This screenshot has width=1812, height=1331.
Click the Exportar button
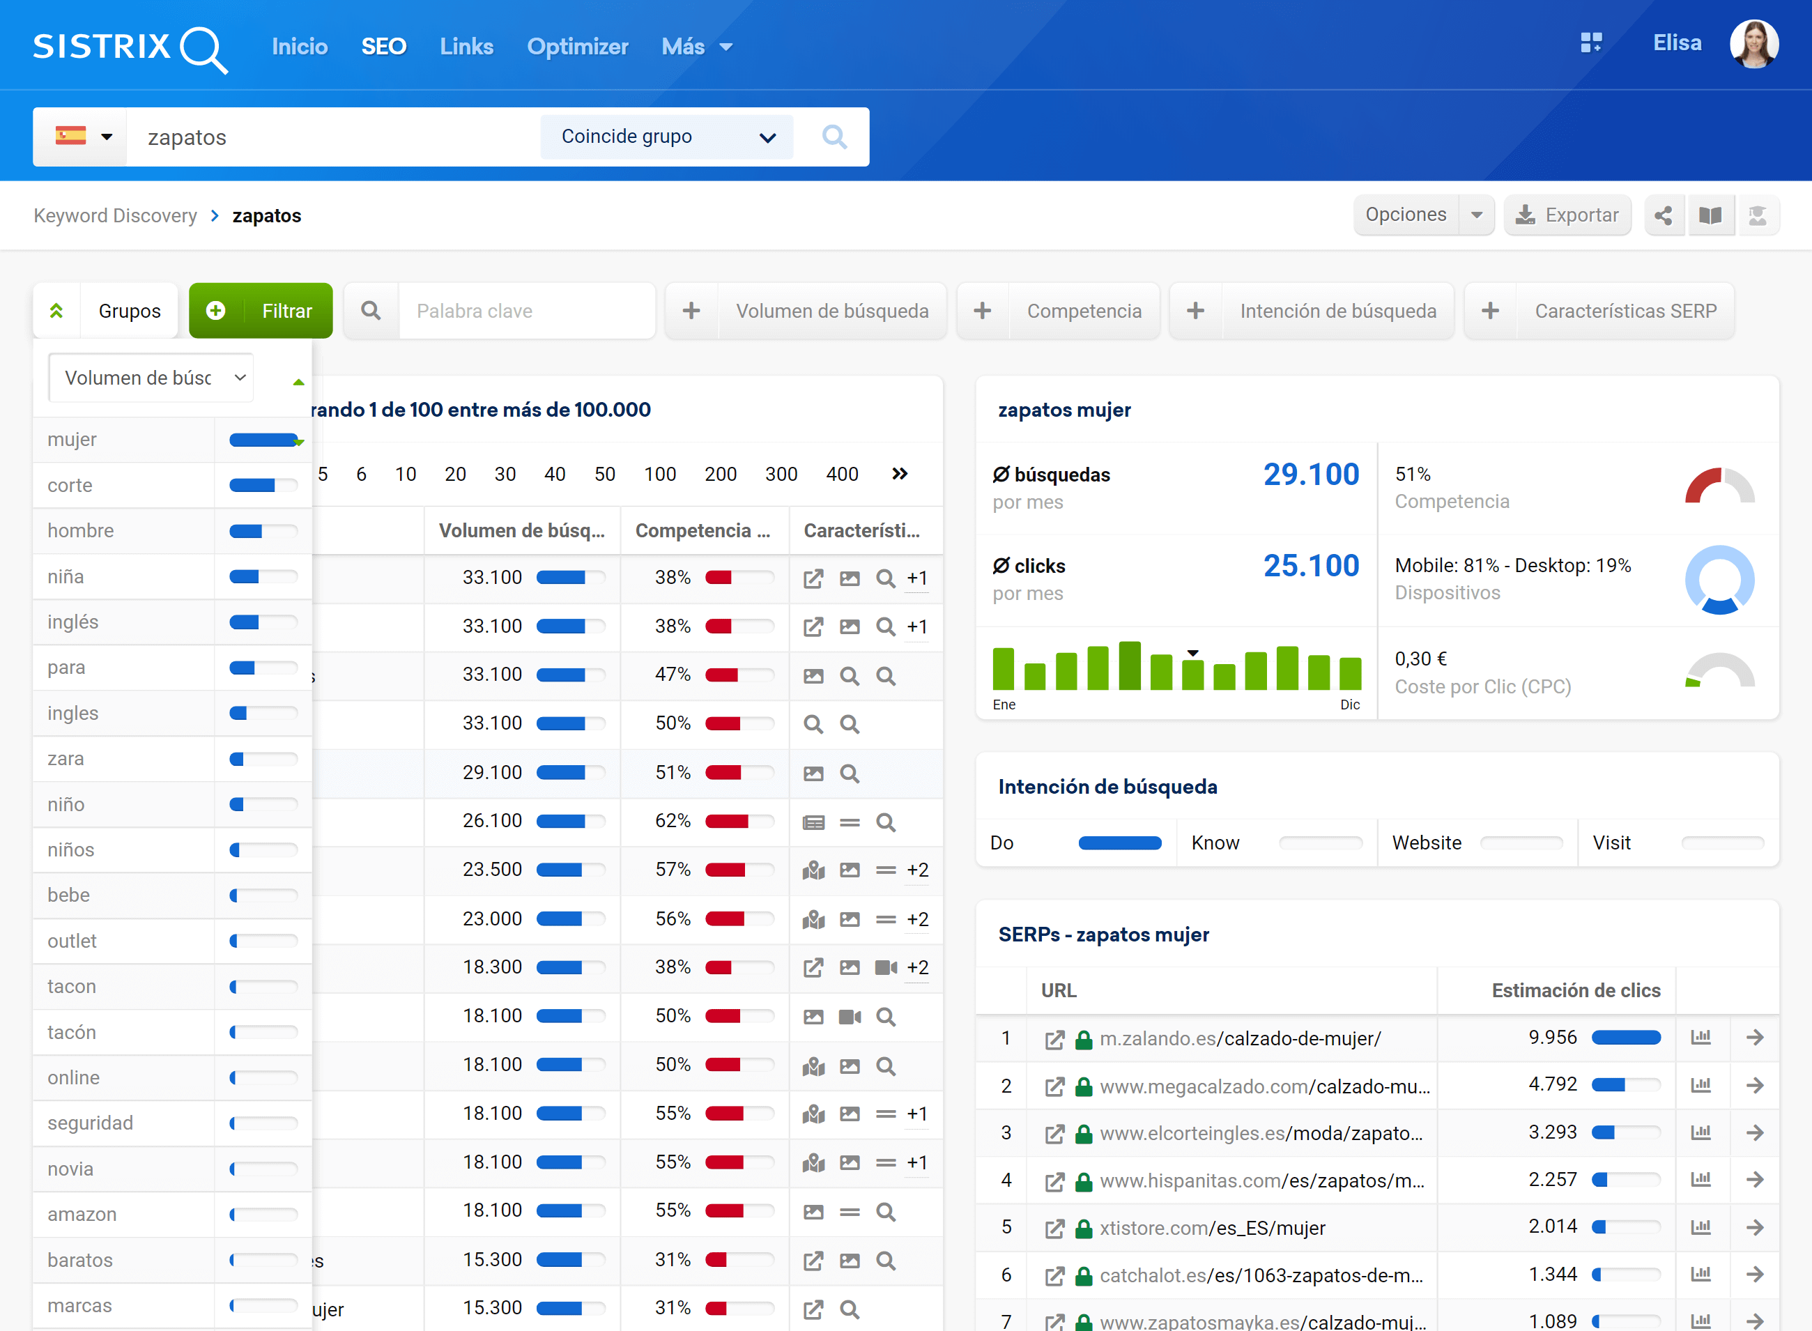pyautogui.click(x=1567, y=215)
